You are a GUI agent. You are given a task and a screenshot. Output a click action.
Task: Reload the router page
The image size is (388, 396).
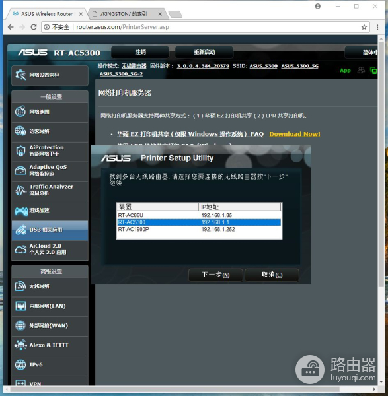[x=34, y=27]
